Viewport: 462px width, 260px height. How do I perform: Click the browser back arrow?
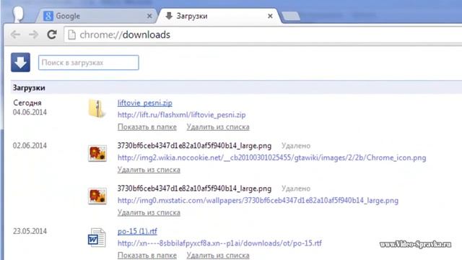click(x=15, y=35)
